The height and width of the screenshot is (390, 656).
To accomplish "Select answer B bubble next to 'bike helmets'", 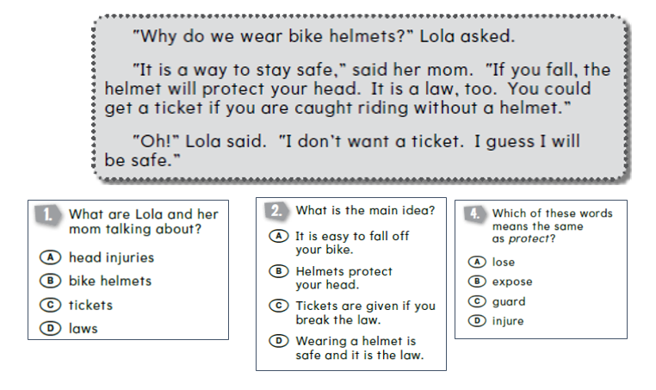I will tap(51, 281).
